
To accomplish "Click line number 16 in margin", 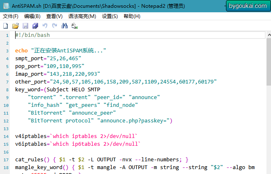I will [6, 152].
